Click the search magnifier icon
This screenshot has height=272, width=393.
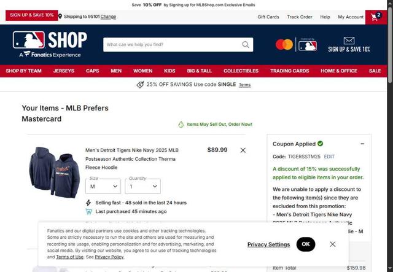click(x=246, y=45)
